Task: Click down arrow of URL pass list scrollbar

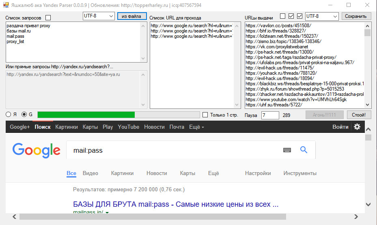Action: (x=237, y=105)
